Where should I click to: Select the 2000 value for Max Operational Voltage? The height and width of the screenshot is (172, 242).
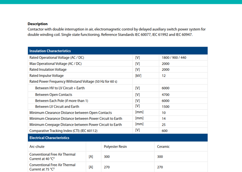tap(165, 64)
